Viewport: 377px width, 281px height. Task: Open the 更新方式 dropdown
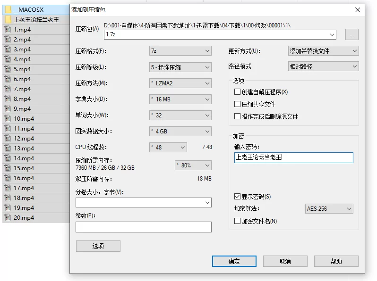click(x=324, y=51)
